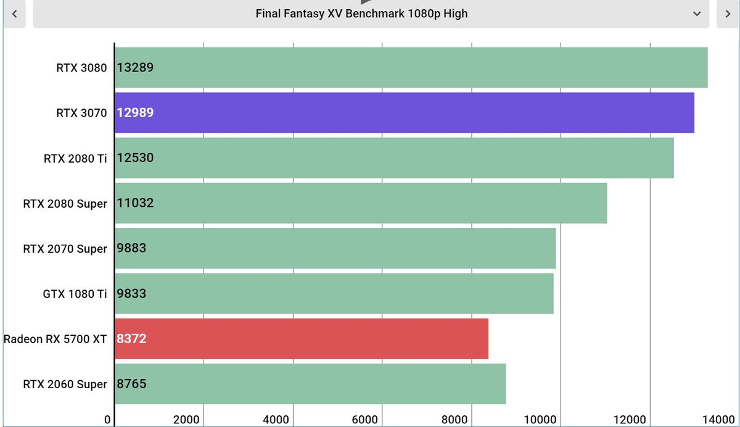Image resolution: width=740 pixels, height=427 pixels.
Task: Click the score value 8765
Action: [x=132, y=384]
